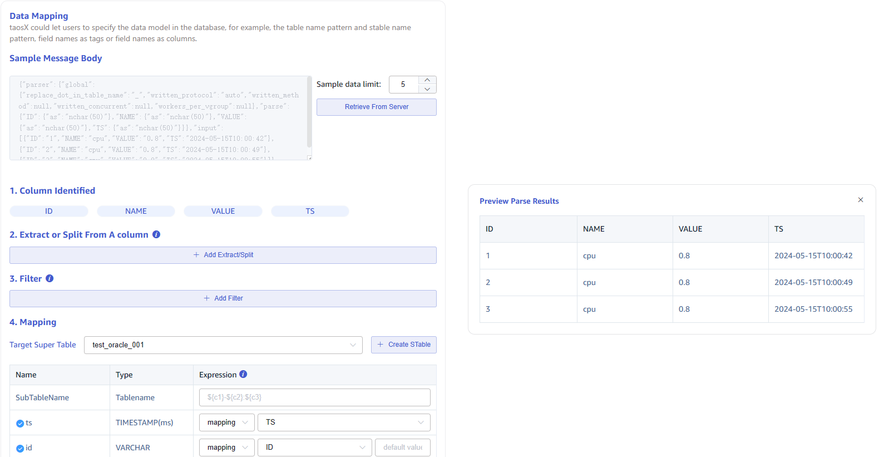The width and height of the screenshot is (879, 457).
Task: Click info icon beside Extract or Split heading
Action: pos(156,234)
